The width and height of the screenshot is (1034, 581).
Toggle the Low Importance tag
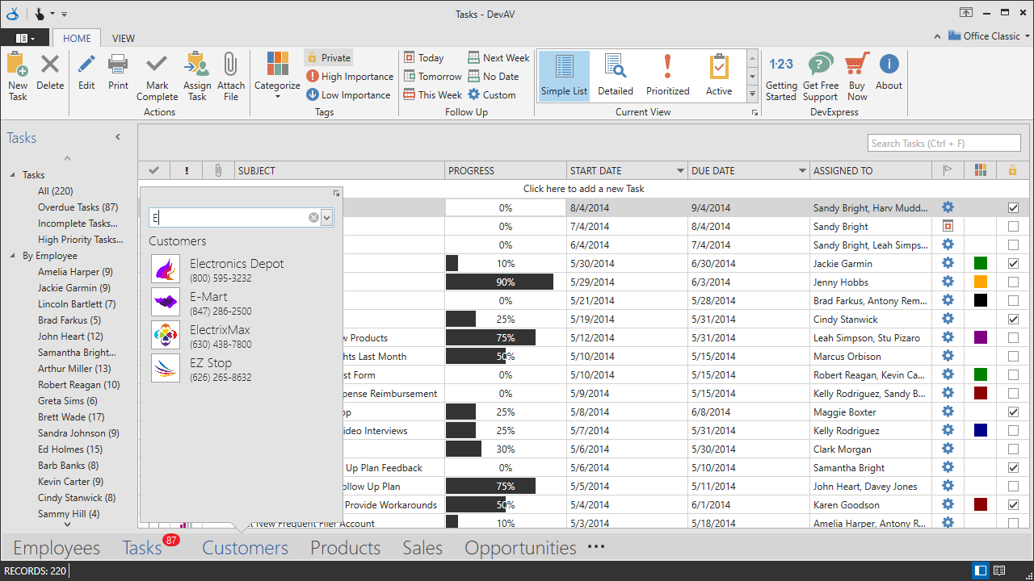coord(348,95)
